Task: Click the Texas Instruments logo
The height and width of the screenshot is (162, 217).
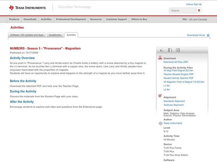Action: [x=27, y=8]
